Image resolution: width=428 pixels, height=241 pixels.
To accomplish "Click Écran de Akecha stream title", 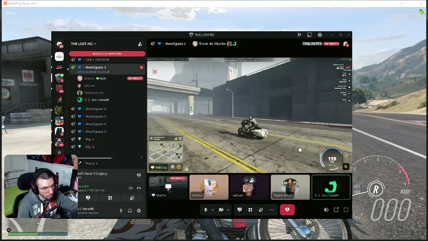I will [x=212, y=44].
